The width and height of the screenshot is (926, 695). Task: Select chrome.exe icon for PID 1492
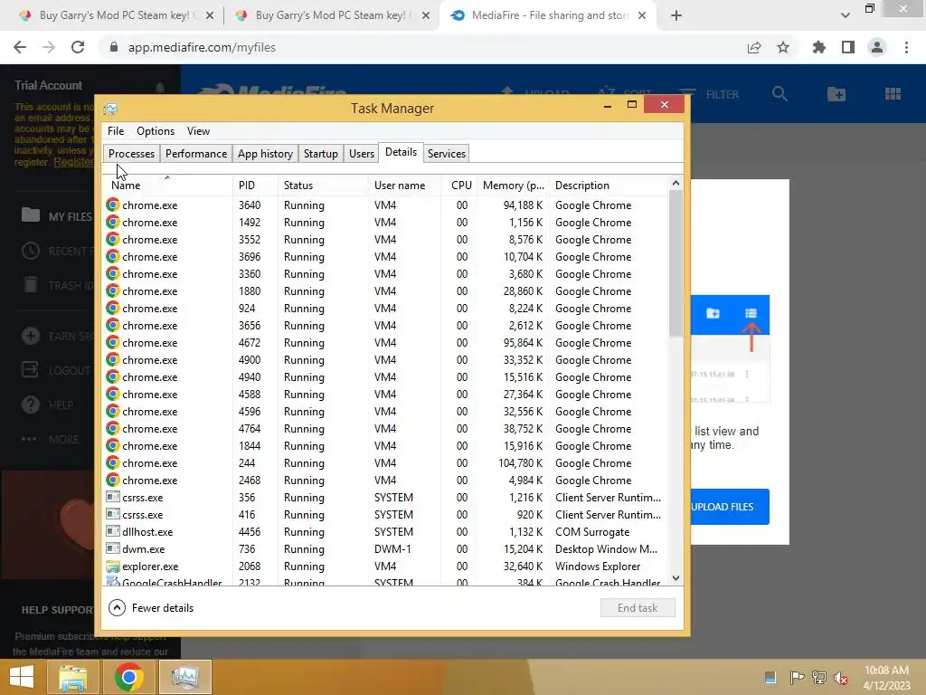click(113, 223)
